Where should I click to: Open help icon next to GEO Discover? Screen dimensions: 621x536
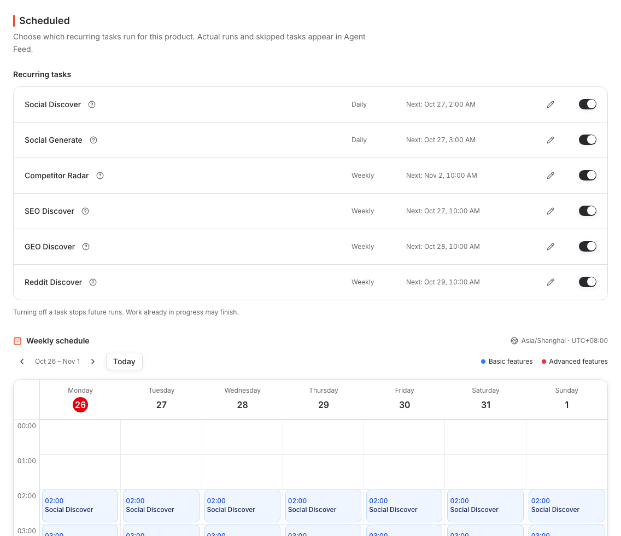tap(85, 247)
